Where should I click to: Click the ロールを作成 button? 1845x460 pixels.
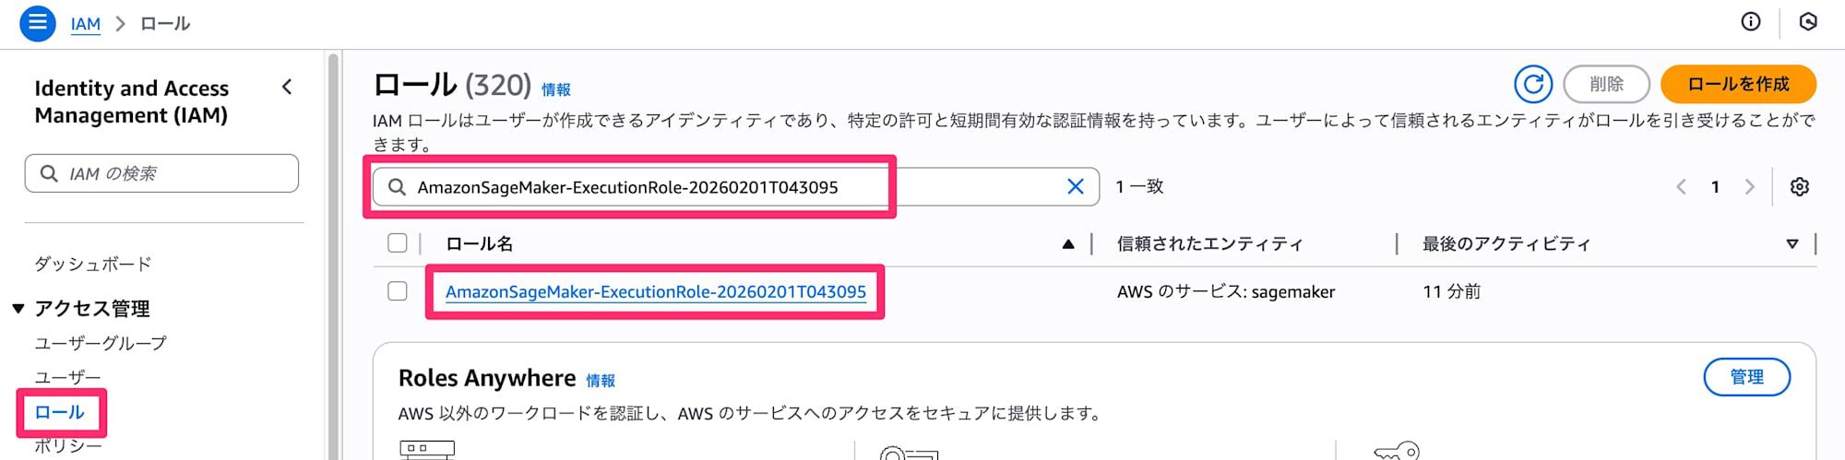click(x=1738, y=85)
